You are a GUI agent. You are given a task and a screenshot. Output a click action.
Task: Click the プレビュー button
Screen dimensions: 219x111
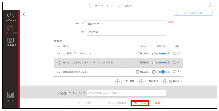[x=140, y=103]
